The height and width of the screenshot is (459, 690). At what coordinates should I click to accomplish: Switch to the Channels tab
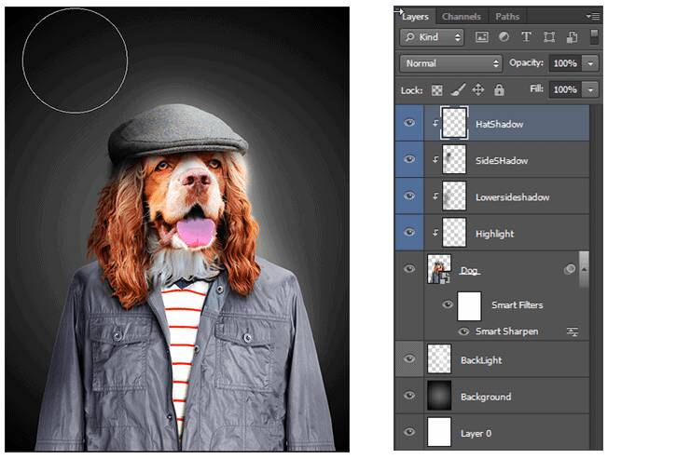tap(462, 17)
